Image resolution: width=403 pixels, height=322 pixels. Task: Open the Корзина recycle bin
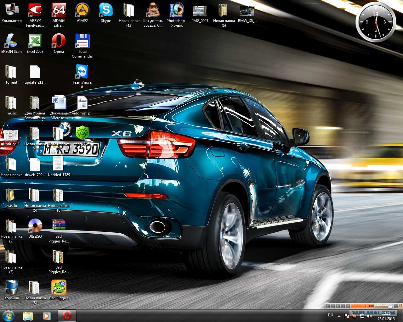[x=11, y=287]
